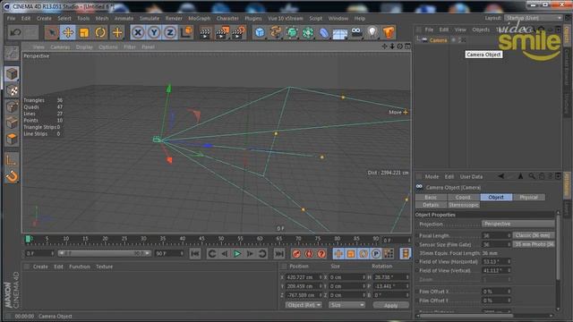Add a Light bulb object
Viewport: 573px width, 322px height.
372,32
